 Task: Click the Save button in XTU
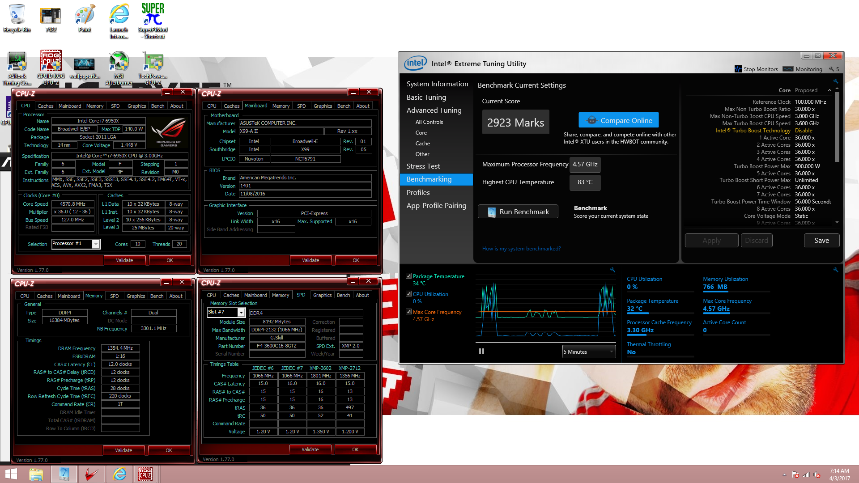821,240
